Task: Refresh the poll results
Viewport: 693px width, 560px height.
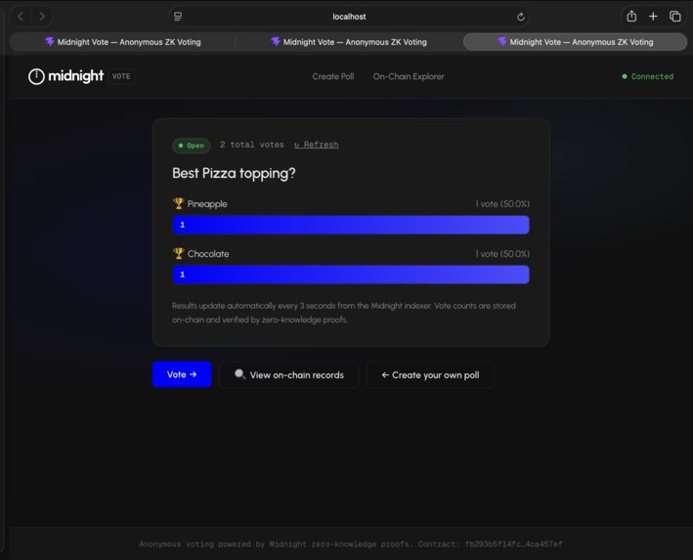Action: [x=316, y=145]
